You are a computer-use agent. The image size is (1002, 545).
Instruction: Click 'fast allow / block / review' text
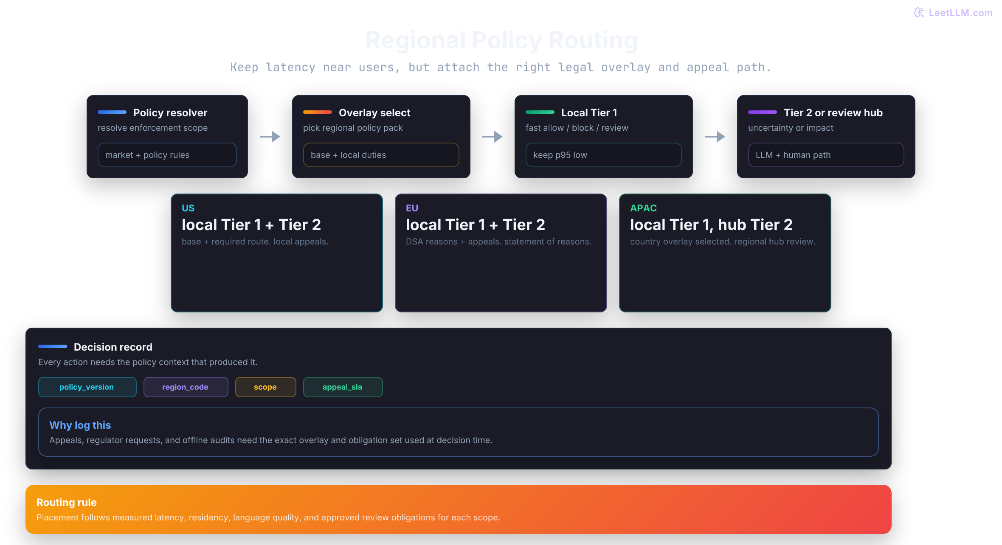click(x=577, y=128)
